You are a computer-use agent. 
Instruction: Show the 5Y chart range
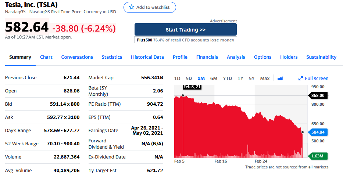pos(252,78)
